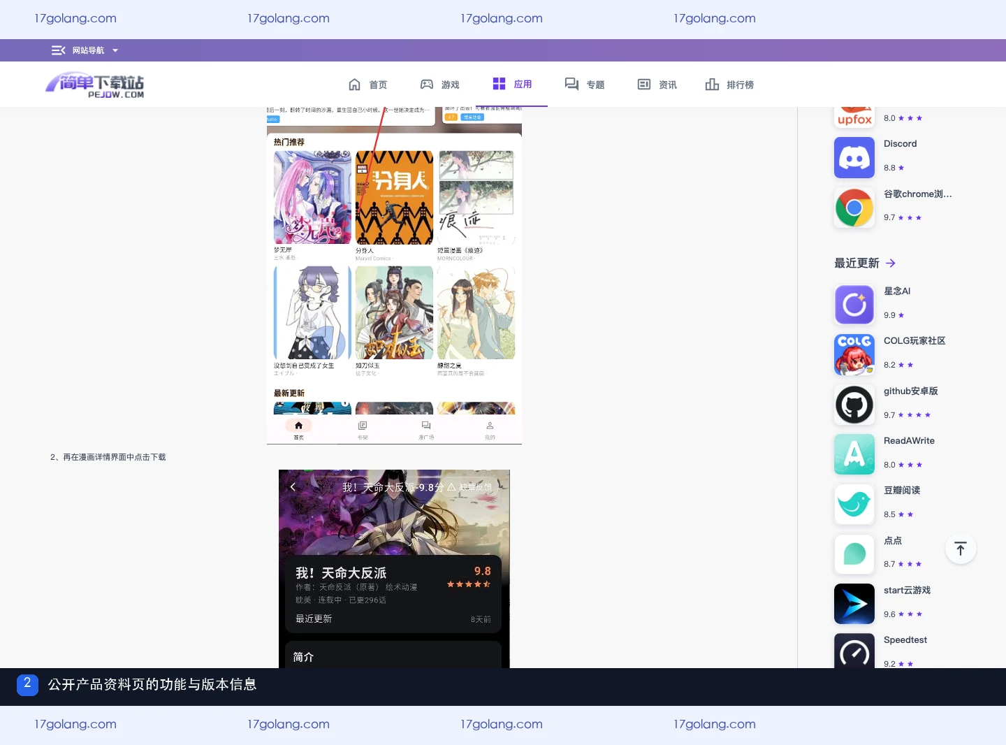Click the 点点 text link
This screenshot has height=745, width=1006.
click(x=893, y=541)
